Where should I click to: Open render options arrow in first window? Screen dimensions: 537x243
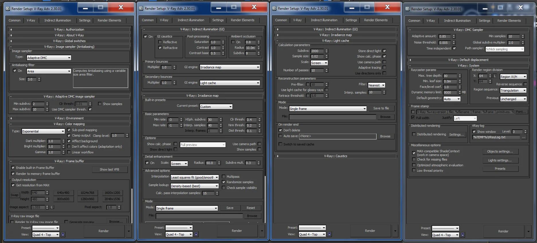tap(129, 231)
